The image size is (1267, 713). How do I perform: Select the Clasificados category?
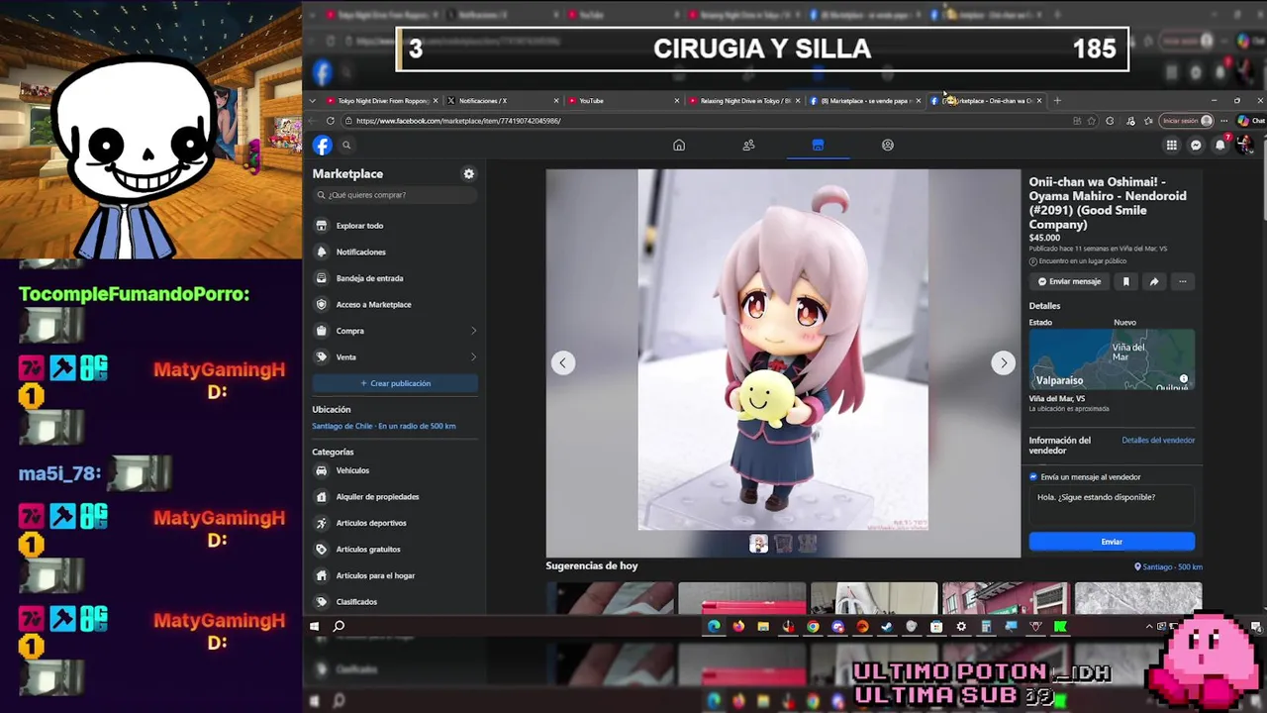(x=395, y=602)
